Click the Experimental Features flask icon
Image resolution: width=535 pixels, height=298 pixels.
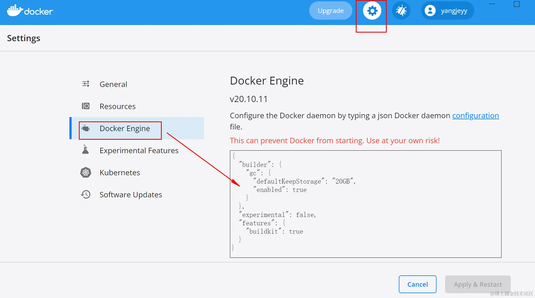point(86,150)
